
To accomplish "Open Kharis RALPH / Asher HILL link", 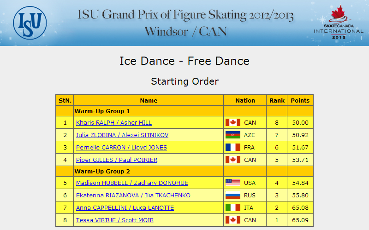I will [113, 122].
